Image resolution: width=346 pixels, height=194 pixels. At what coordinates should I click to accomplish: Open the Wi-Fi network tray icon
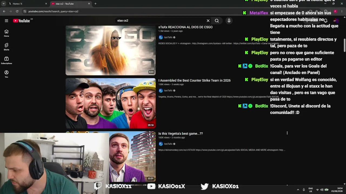pos(317,190)
